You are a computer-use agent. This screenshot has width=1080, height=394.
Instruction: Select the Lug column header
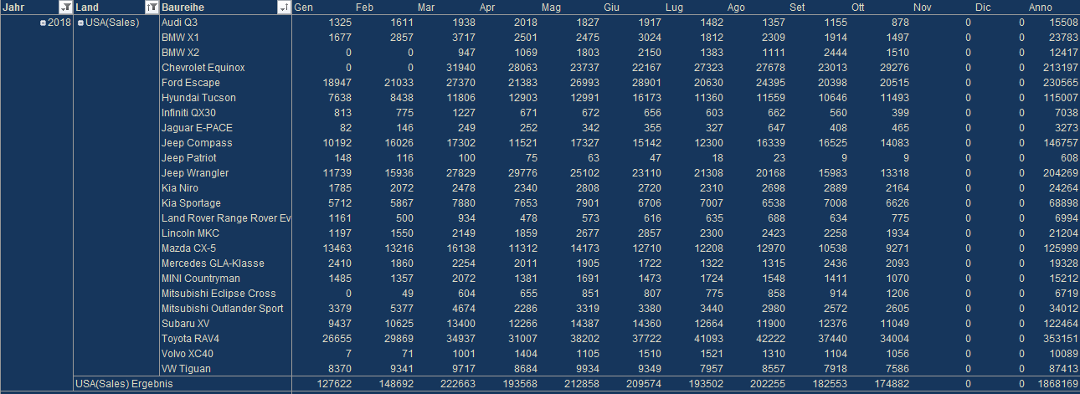point(674,8)
